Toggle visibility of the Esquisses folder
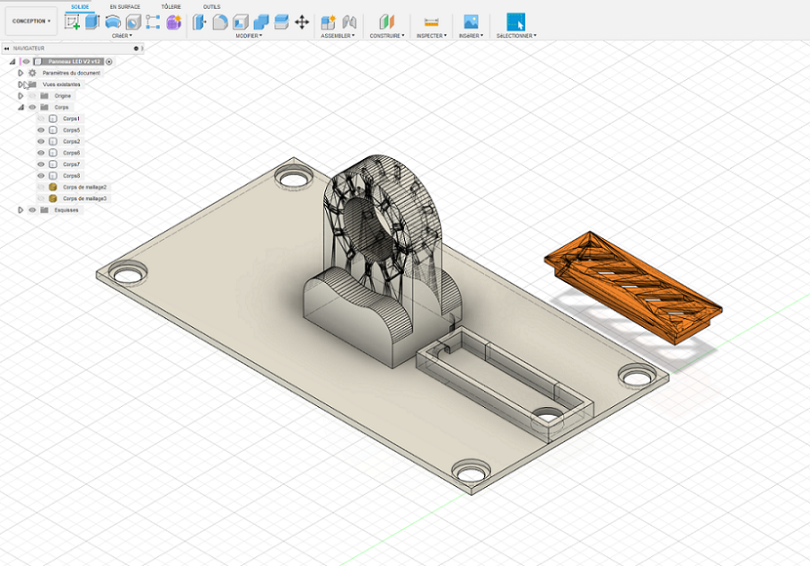Viewport: 810px width, 566px height. point(32,210)
